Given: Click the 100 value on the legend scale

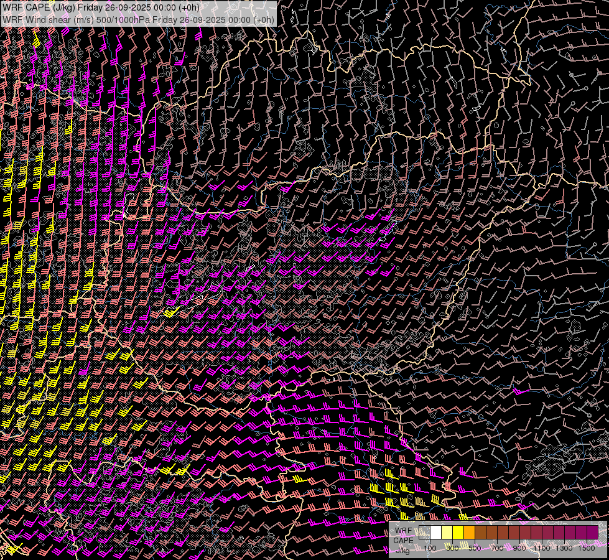Looking at the screenshot, I should coord(430,548).
